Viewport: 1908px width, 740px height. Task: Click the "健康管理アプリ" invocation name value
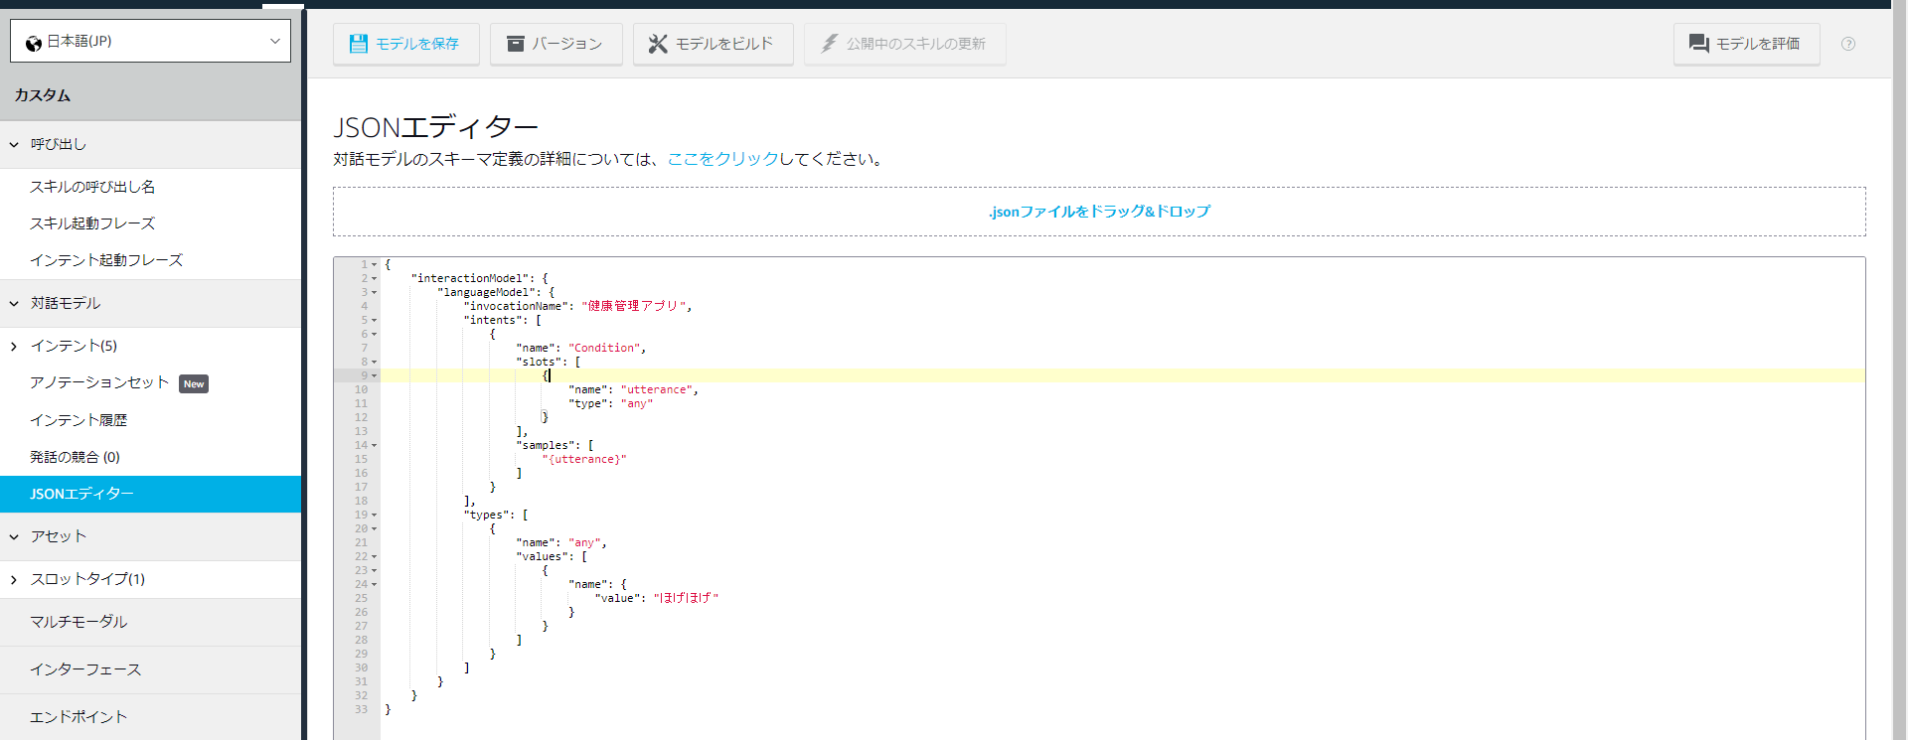633,306
